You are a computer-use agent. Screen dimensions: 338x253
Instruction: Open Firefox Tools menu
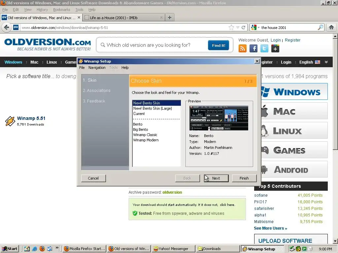[x=79, y=10]
